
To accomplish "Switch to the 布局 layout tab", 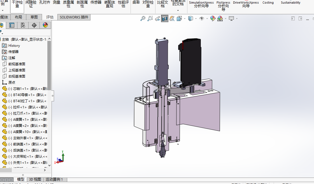I will (18, 17).
